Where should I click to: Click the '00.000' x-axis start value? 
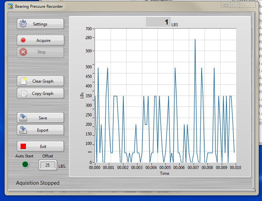(95, 167)
